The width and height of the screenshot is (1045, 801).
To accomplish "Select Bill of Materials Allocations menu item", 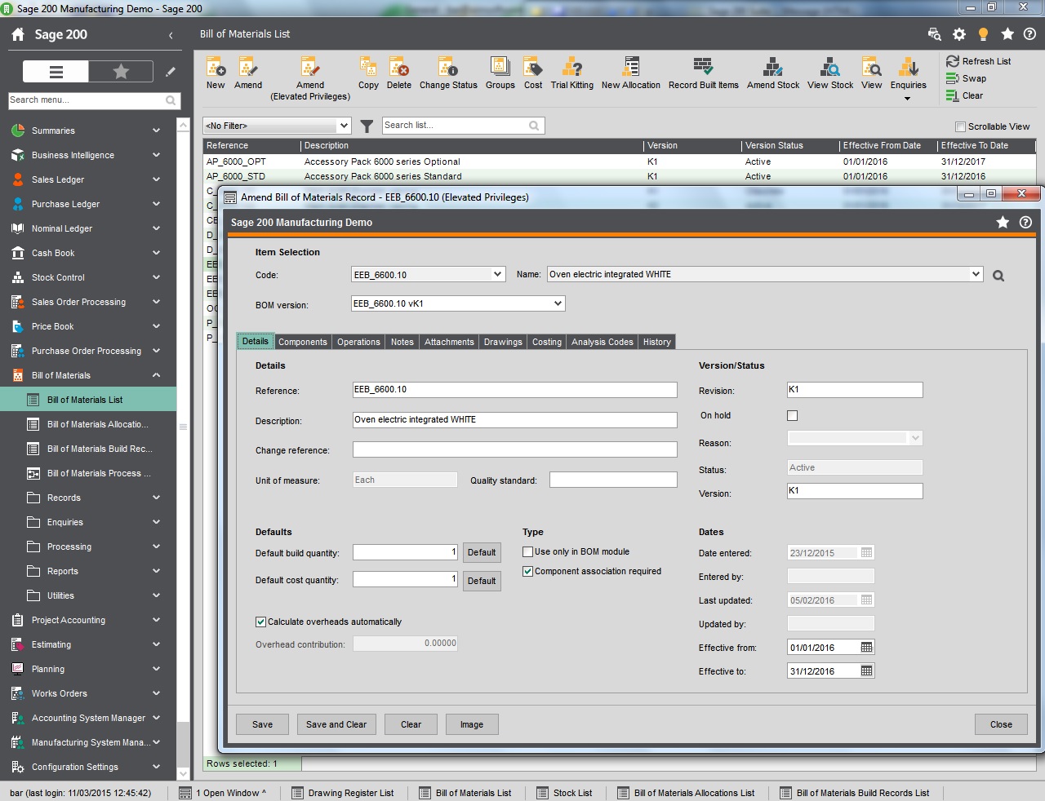I will coord(88,424).
